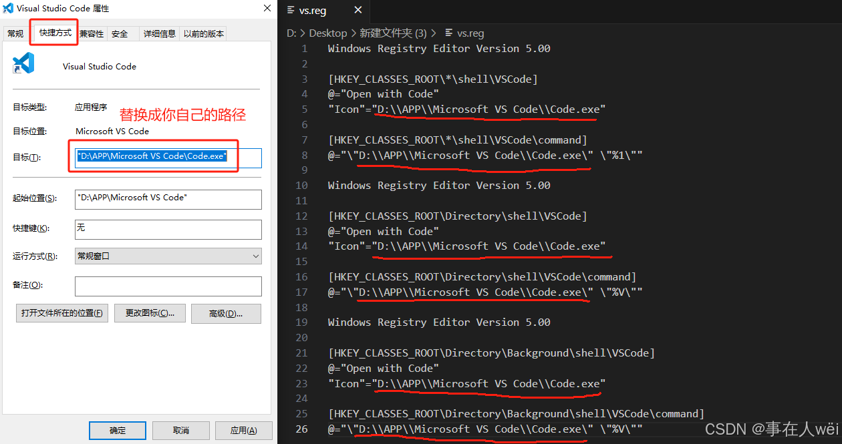Click the 确定 button
The width and height of the screenshot is (842, 444).
(x=118, y=431)
